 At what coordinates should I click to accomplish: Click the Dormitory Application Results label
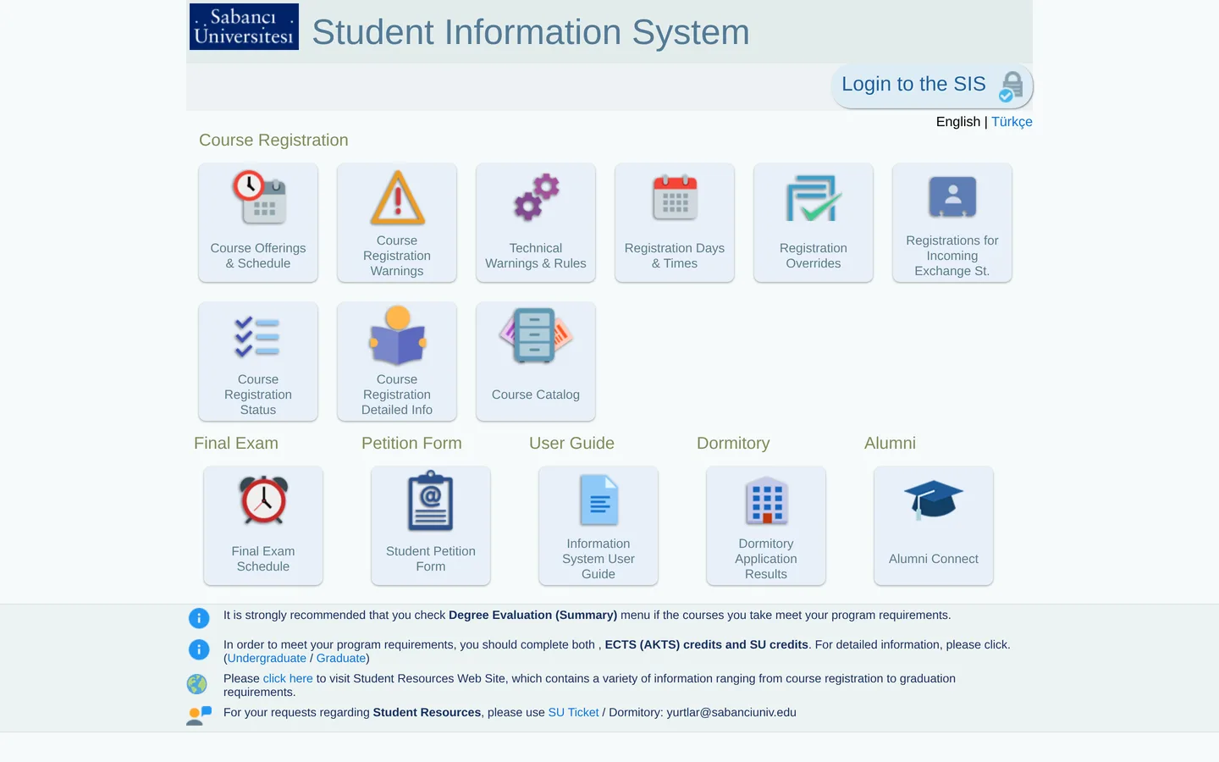pyautogui.click(x=766, y=559)
